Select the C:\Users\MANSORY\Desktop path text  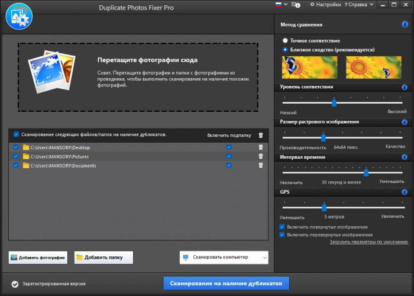click(60, 147)
